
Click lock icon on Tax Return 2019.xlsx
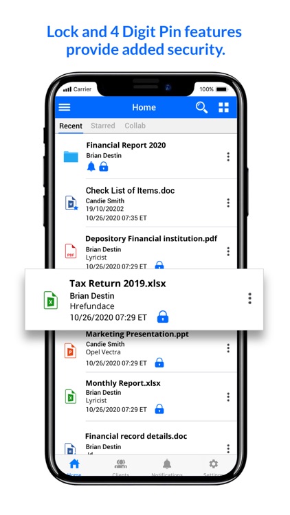tap(163, 317)
